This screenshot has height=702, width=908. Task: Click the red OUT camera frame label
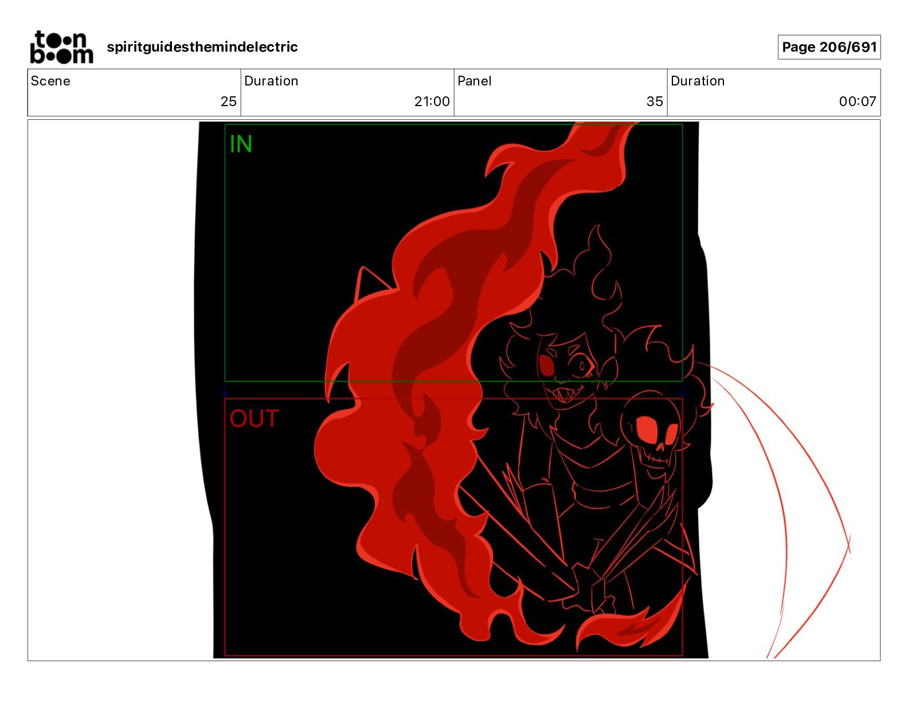click(254, 419)
